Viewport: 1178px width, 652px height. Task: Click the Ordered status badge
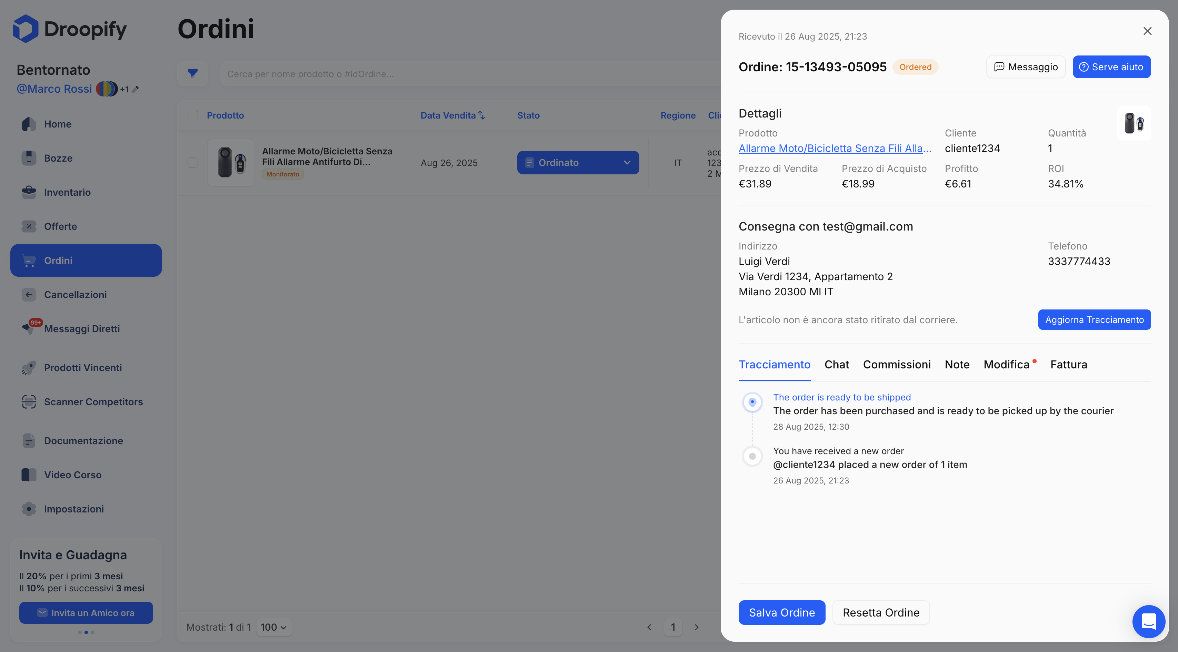pos(915,67)
